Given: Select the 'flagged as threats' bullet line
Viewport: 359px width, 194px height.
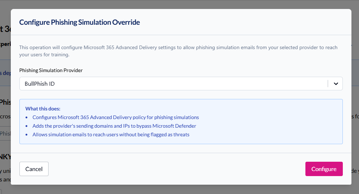Looking at the screenshot, I should click(111, 134).
